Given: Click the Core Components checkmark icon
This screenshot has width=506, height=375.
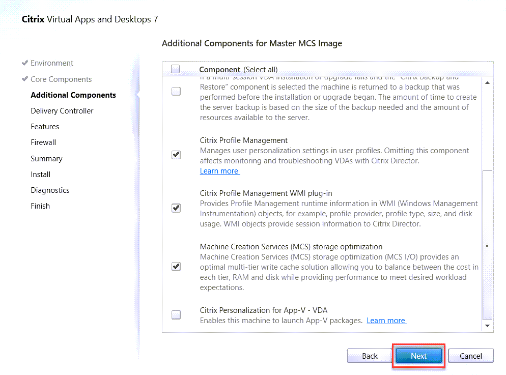Looking at the screenshot, I should (x=24, y=79).
